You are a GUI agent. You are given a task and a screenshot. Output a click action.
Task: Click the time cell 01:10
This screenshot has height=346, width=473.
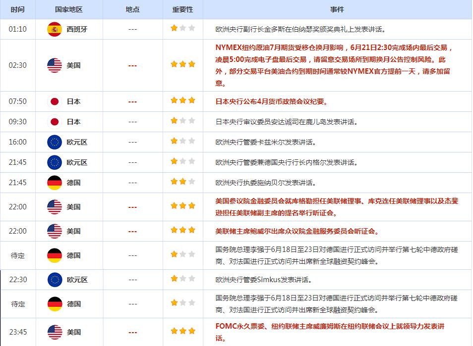17,29
